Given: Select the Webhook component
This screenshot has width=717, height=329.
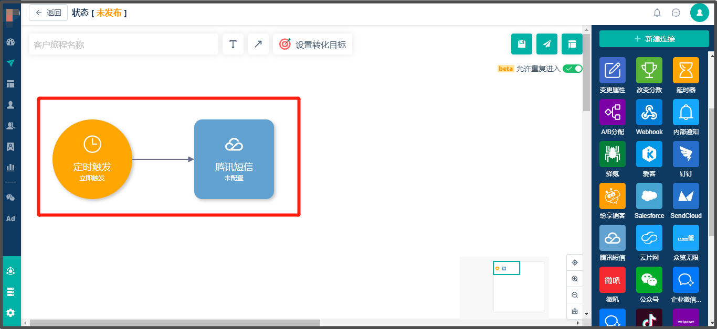Looking at the screenshot, I should [649, 112].
